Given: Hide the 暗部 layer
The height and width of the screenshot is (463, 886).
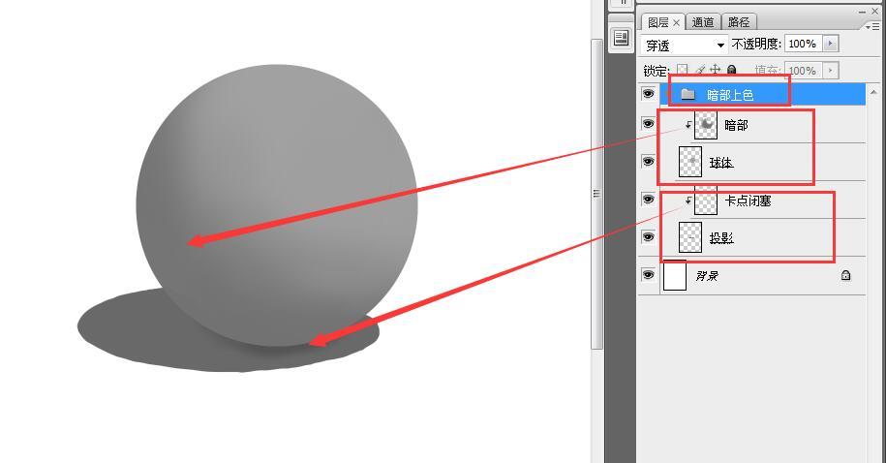Looking at the screenshot, I should tap(648, 124).
